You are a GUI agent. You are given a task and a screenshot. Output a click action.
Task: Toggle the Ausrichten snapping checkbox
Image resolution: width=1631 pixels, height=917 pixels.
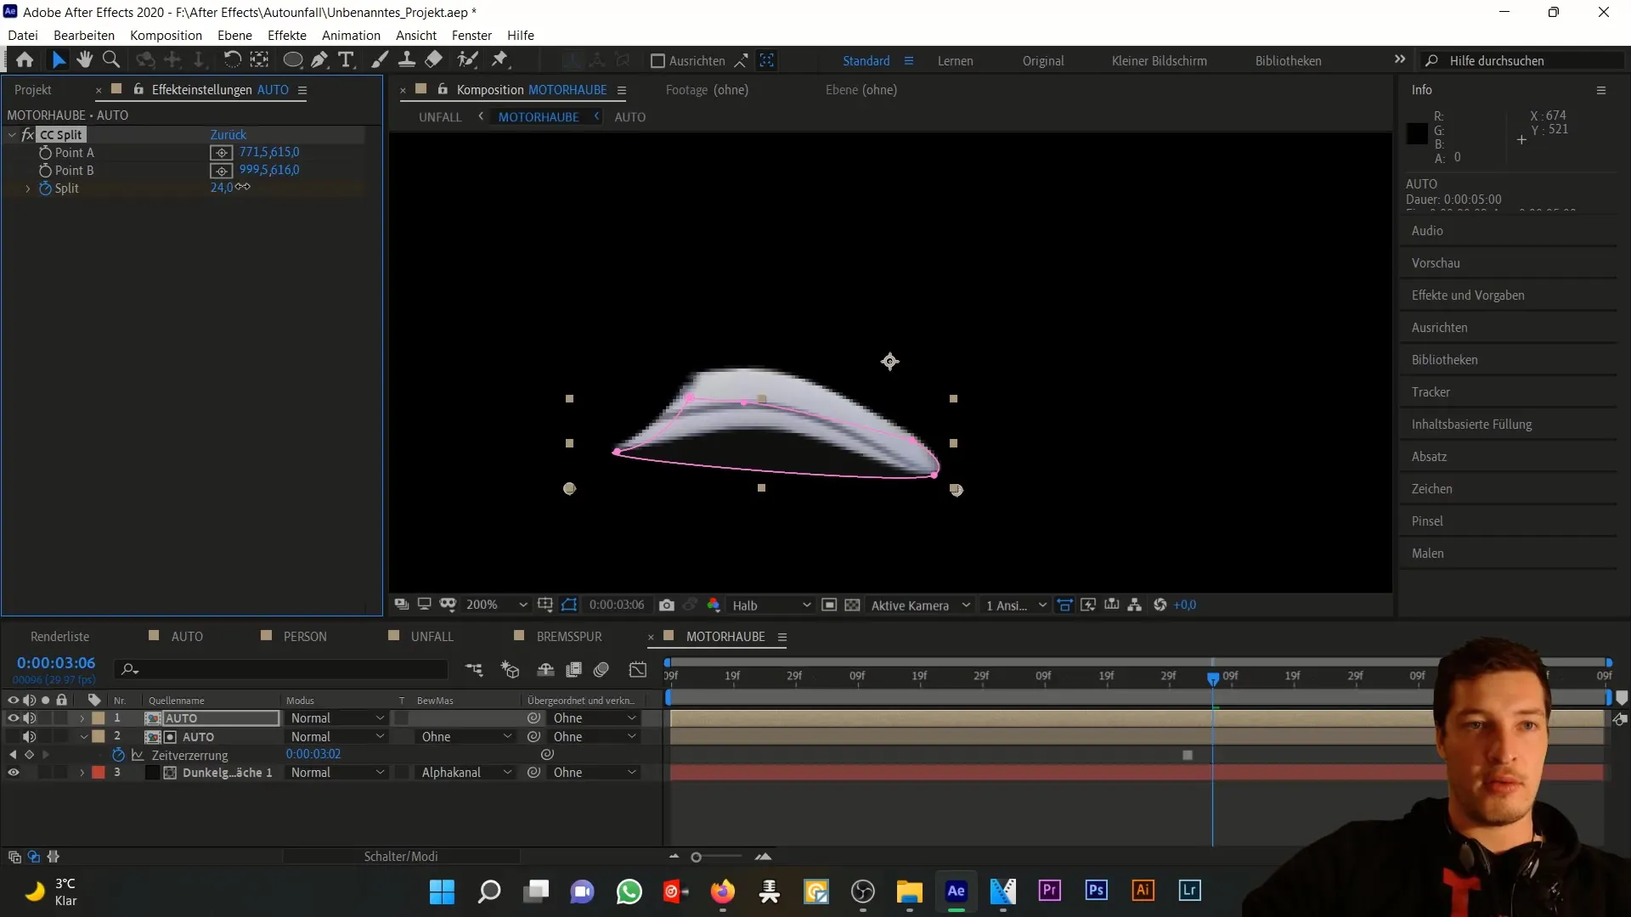pos(657,61)
